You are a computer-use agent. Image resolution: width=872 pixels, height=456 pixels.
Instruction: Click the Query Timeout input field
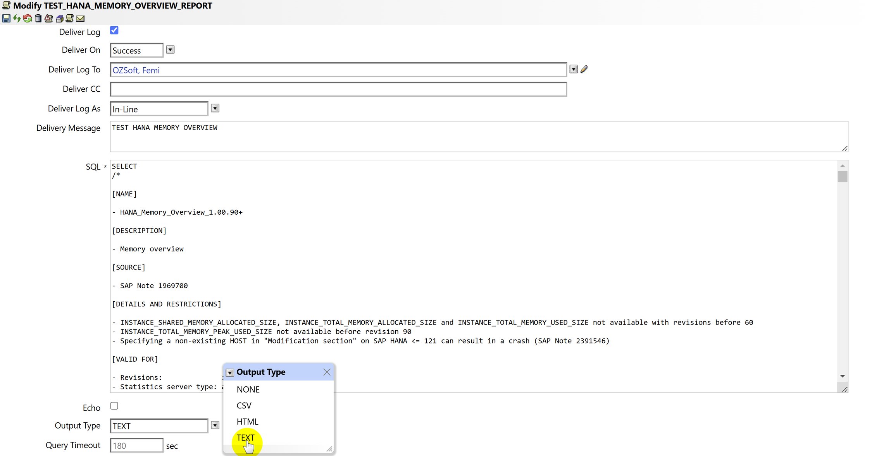coord(137,446)
